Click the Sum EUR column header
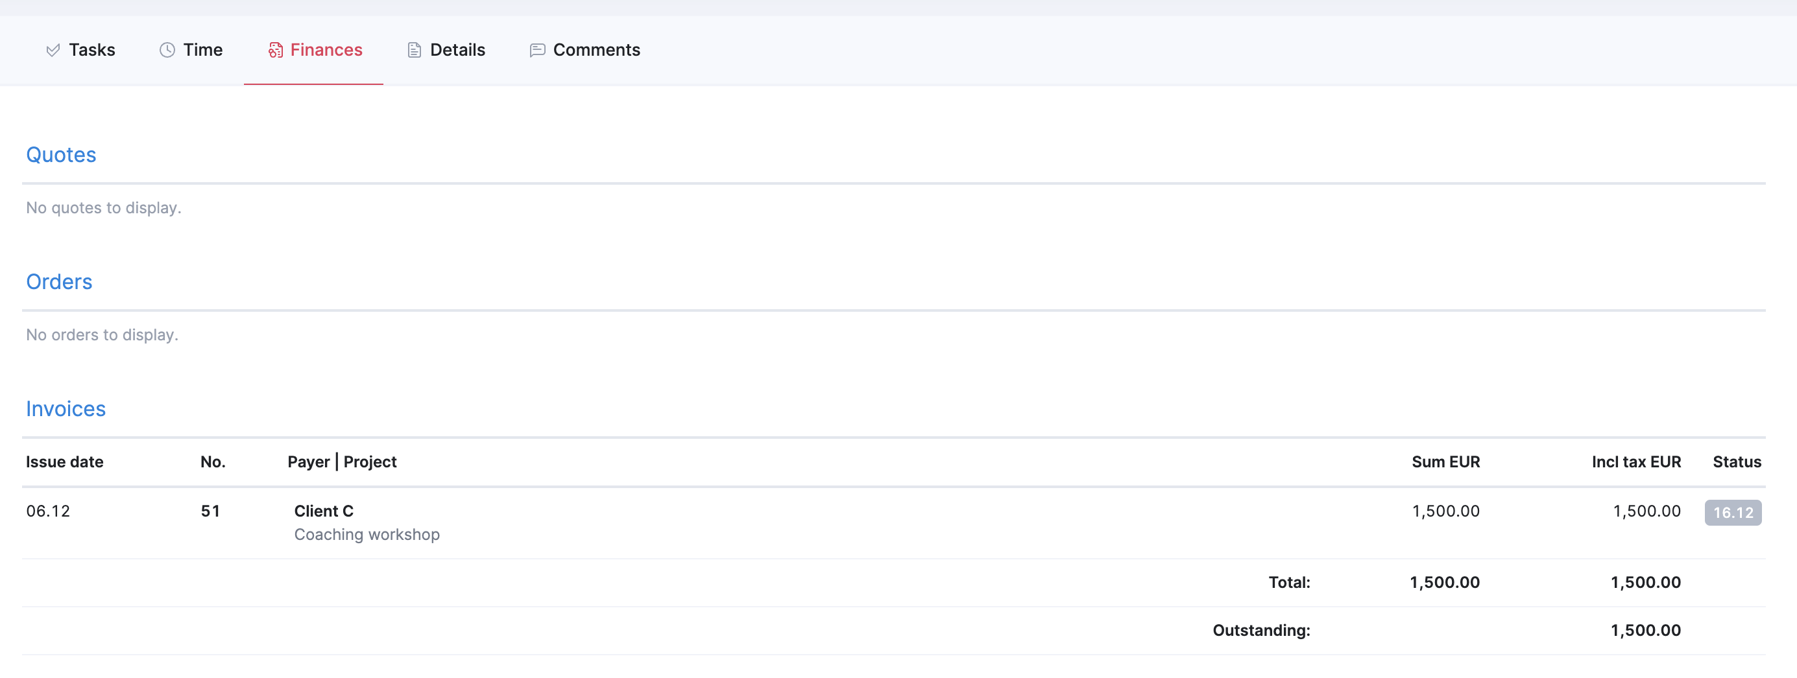 click(x=1445, y=462)
